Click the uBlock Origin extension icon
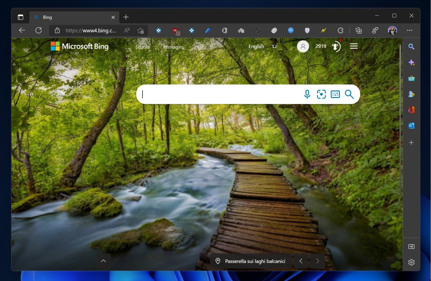The image size is (431, 281). [x=175, y=31]
